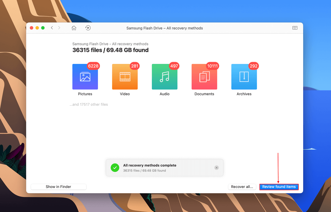The width and height of the screenshot is (331, 212).
Task: Close the window with red button
Action: pos(31,28)
